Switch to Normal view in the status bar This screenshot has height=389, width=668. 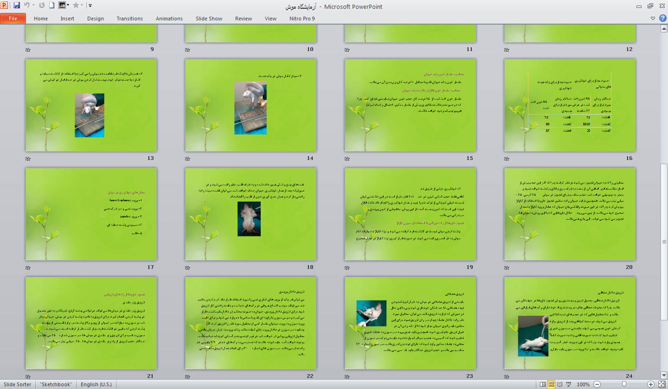coord(542,384)
